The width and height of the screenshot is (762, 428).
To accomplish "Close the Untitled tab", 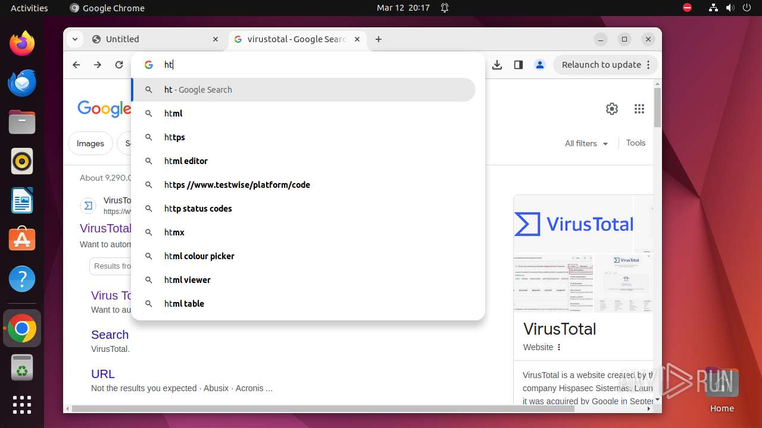I will click(x=216, y=39).
